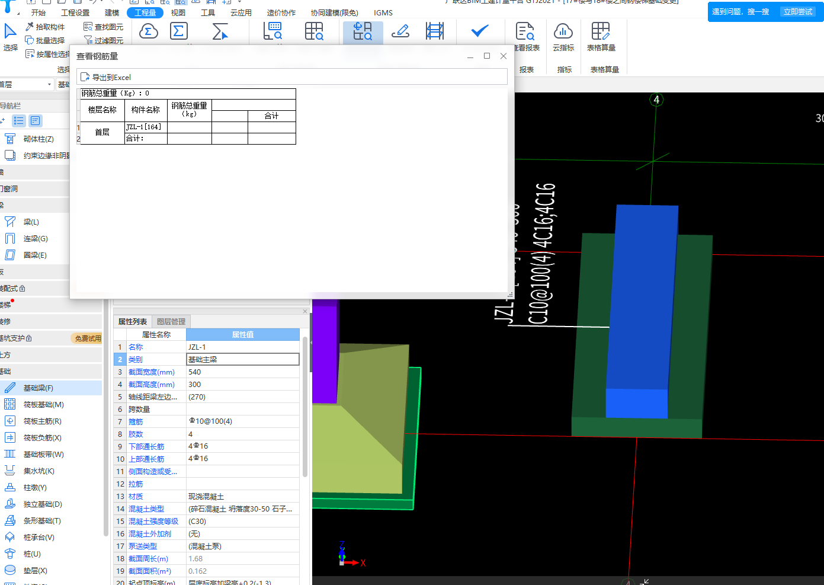Switch to the 图层管理 tab

(171, 321)
